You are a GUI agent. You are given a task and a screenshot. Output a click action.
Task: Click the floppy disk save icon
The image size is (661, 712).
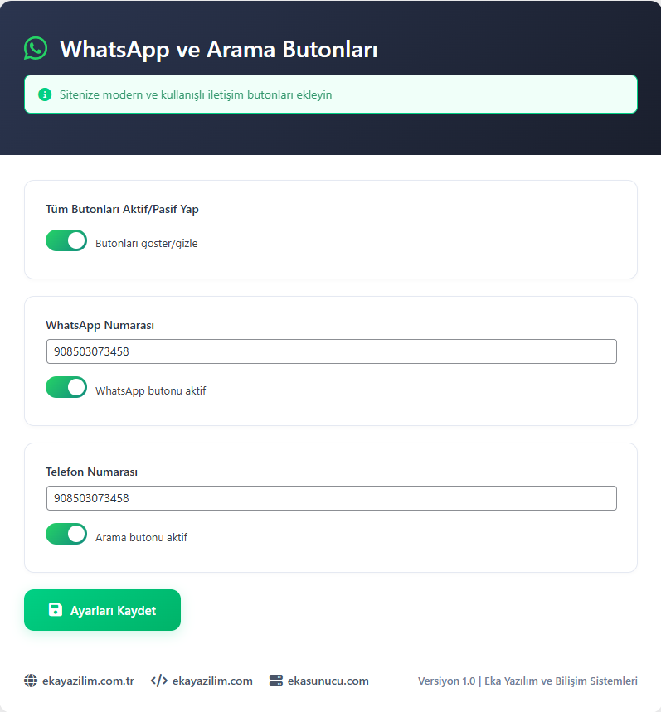point(56,609)
